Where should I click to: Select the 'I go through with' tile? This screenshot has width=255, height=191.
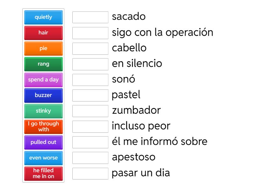[43, 126]
